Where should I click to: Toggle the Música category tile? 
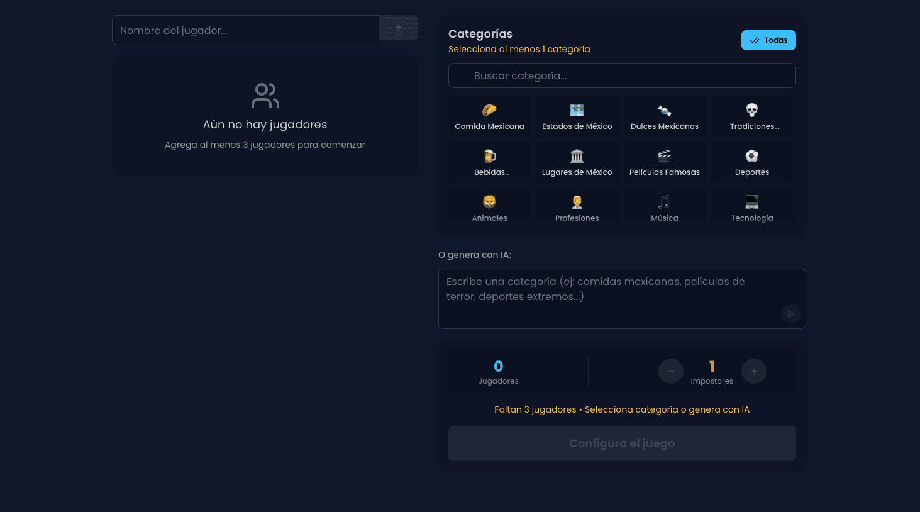click(664, 208)
